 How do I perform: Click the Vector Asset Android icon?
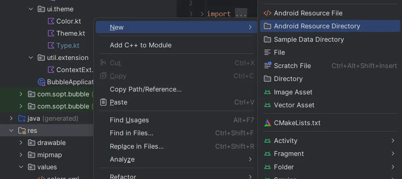coord(267,105)
